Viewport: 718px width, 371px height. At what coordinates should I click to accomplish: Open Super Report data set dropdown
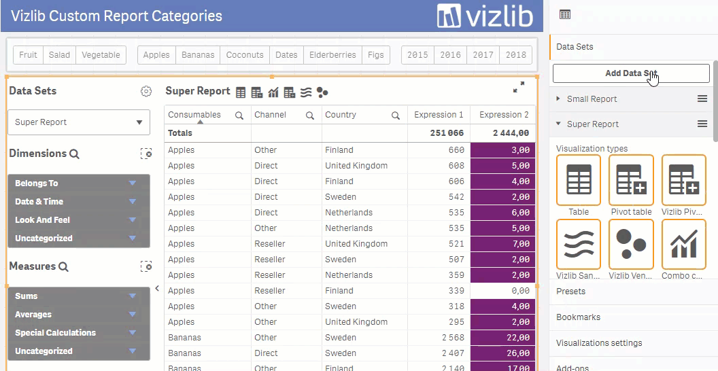pos(79,122)
